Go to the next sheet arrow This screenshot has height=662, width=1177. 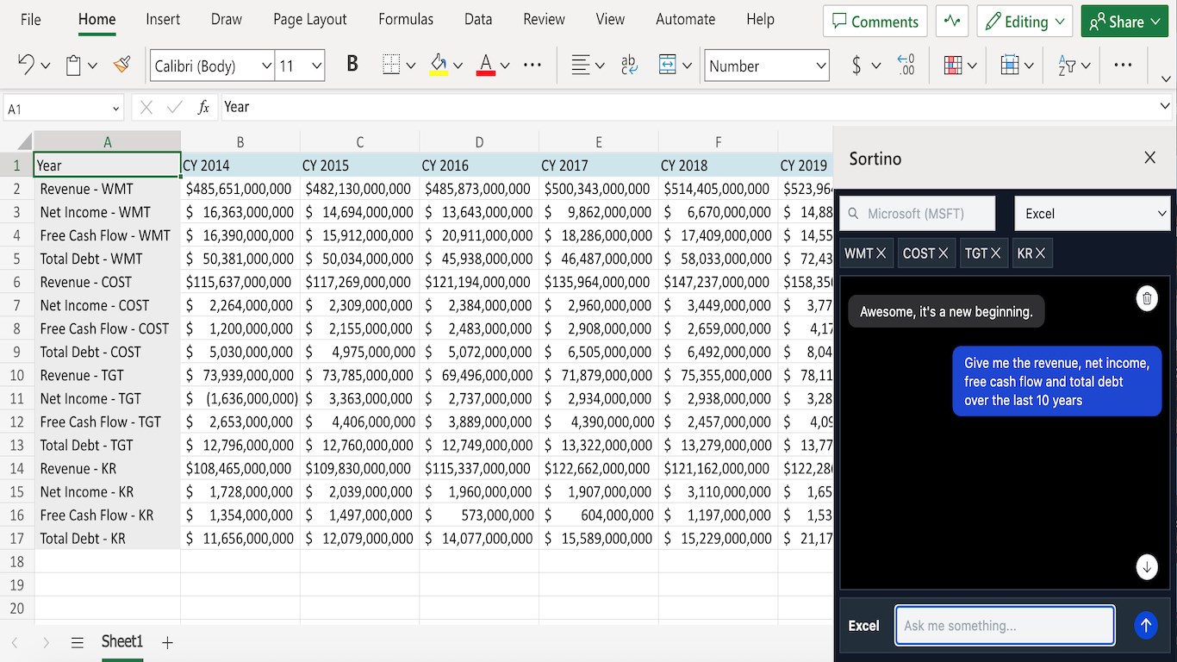46,642
